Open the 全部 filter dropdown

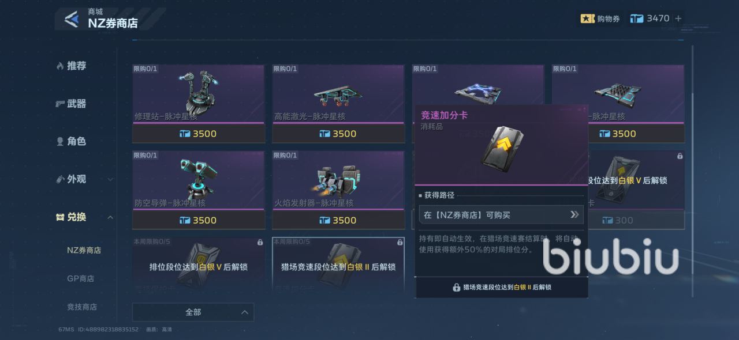tap(193, 312)
